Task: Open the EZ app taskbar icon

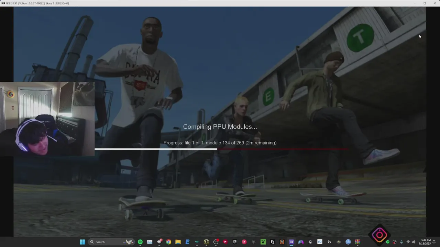Action: [272, 242]
